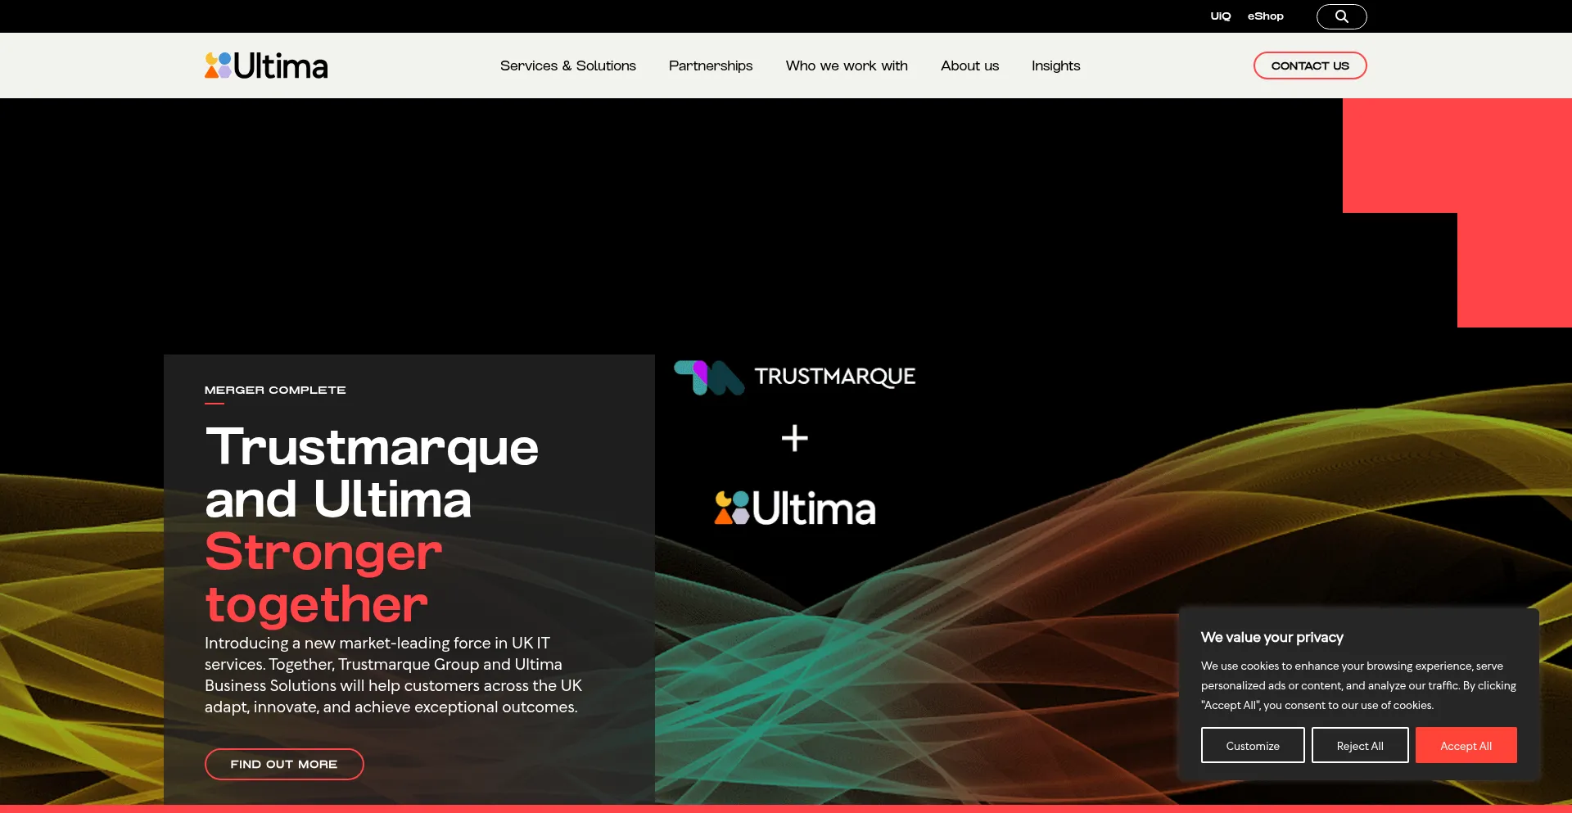Image resolution: width=1572 pixels, height=813 pixels.
Task: Open the Insights menu item
Action: click(x=1055, y=65)
